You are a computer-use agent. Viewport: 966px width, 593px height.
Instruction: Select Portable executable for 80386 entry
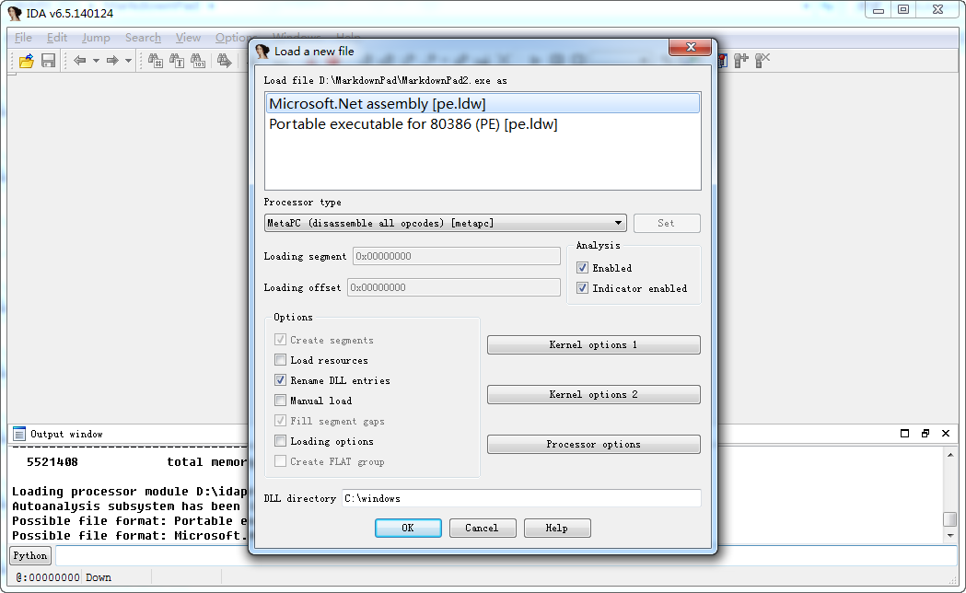[x=483, y=123]
